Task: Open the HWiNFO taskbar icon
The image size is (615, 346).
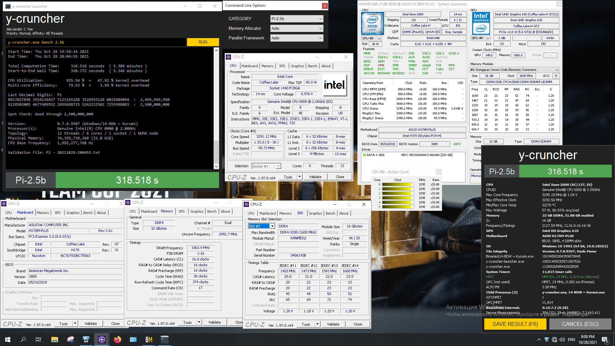Action: [x=86, y=340]
